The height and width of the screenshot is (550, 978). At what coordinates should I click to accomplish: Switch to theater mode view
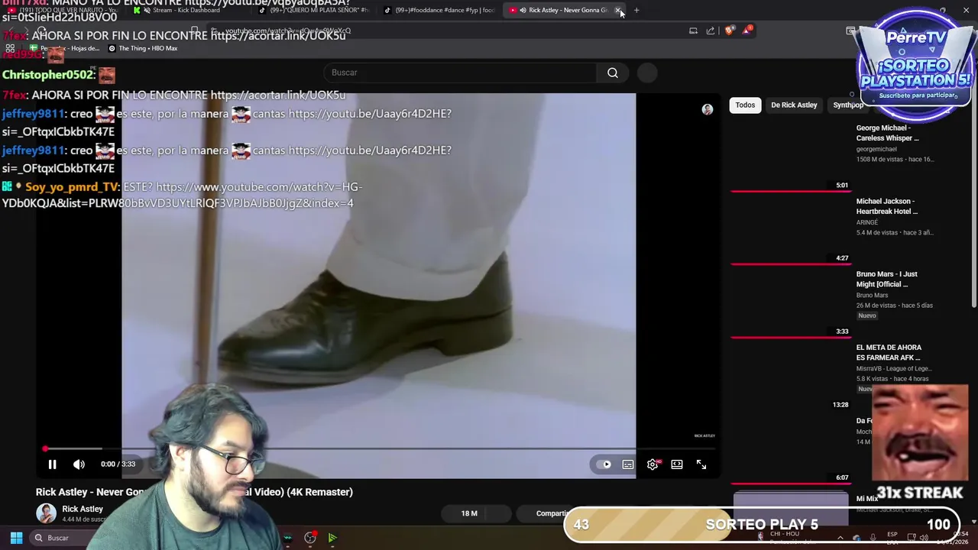677,464
